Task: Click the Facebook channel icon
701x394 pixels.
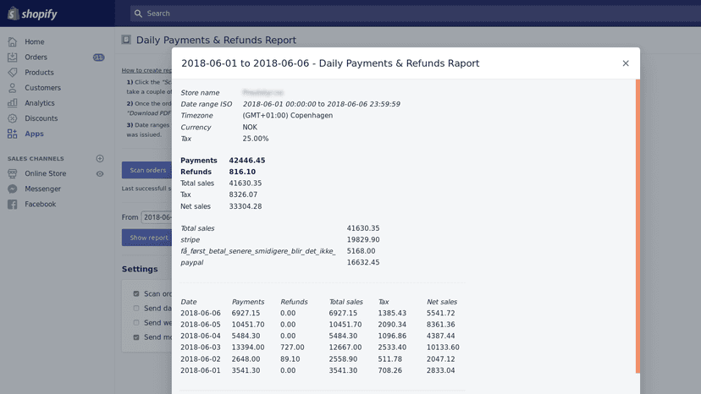Action: pos(13,204)
